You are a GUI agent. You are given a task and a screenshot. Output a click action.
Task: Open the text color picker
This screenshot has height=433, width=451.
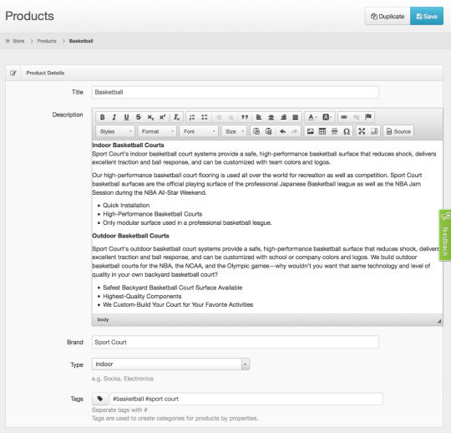tap(312, 117)
